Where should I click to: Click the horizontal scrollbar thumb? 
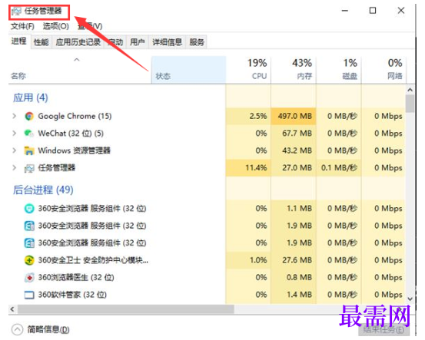coord(125,309)
